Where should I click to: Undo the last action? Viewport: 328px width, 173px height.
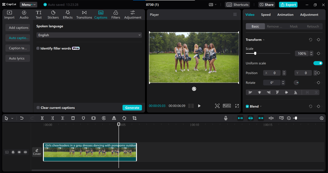(x=22, y=118)
